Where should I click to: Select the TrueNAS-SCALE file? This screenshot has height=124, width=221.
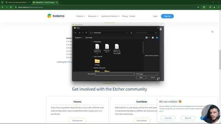coord(97,49)
